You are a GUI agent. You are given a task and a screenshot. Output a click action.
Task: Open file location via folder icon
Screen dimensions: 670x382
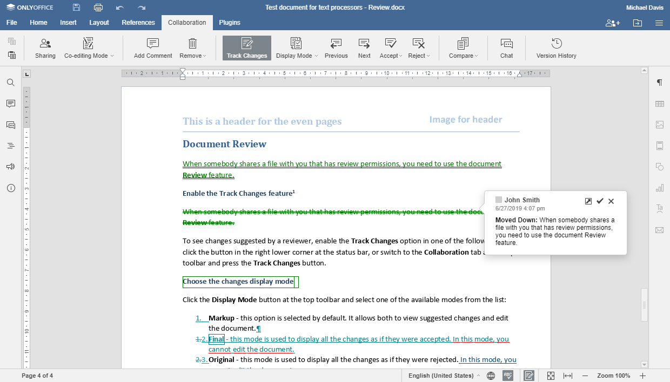(638, 23)
